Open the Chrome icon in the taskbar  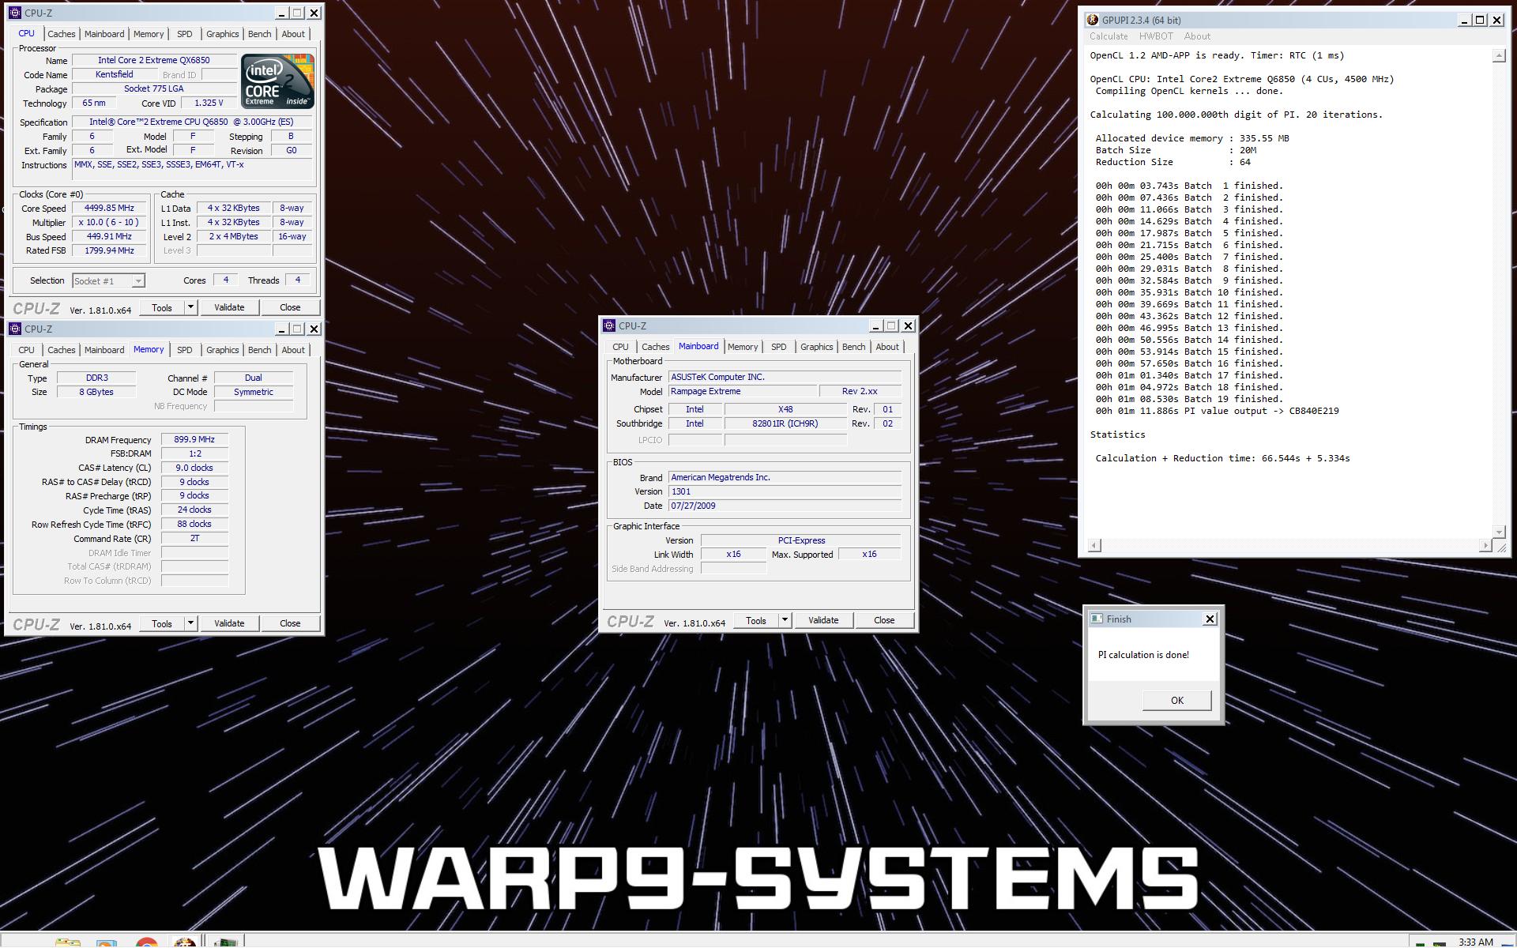tap(146, 942)
